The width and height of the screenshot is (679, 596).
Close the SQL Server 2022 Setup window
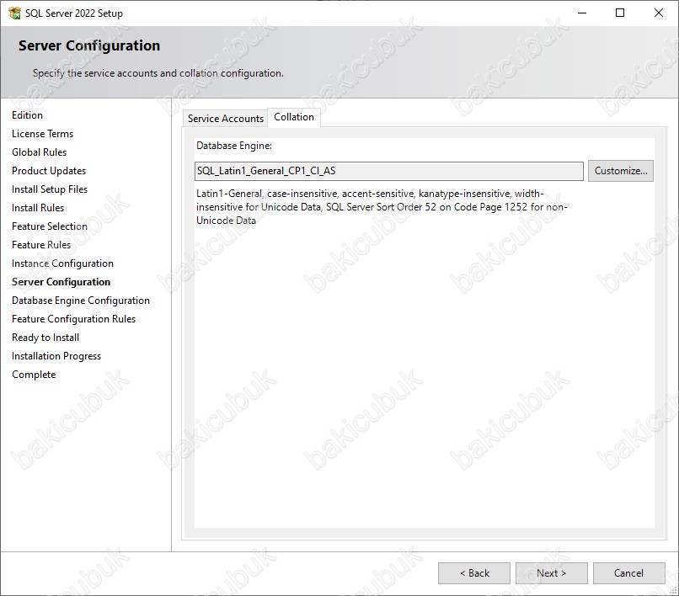click(659, 13)
